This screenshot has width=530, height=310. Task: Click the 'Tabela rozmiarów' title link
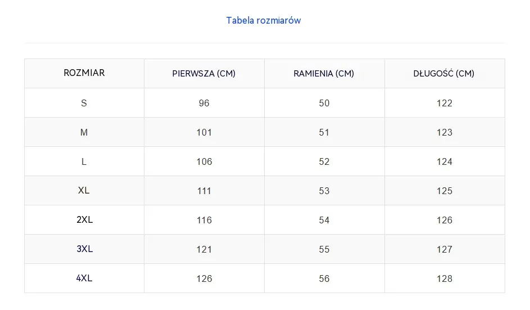(x=263, y=21)
